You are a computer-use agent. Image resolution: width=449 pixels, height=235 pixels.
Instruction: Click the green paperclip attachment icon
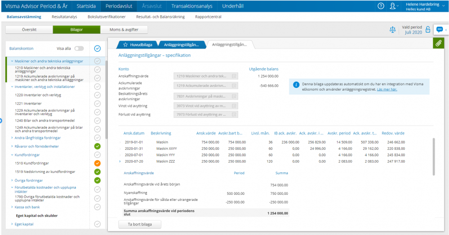point(438,43)
